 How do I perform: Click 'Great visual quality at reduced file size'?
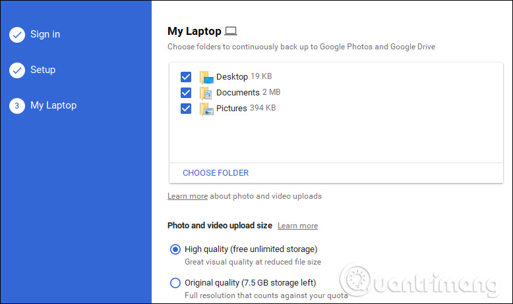click(x=253, y=262)
